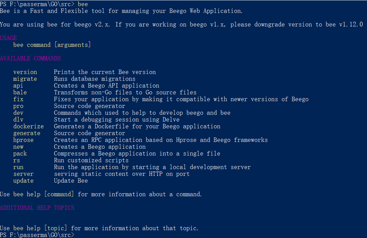Click 'Fixes your application' description
The height and width of the screenshot is (238, 367).
(181, 99)
